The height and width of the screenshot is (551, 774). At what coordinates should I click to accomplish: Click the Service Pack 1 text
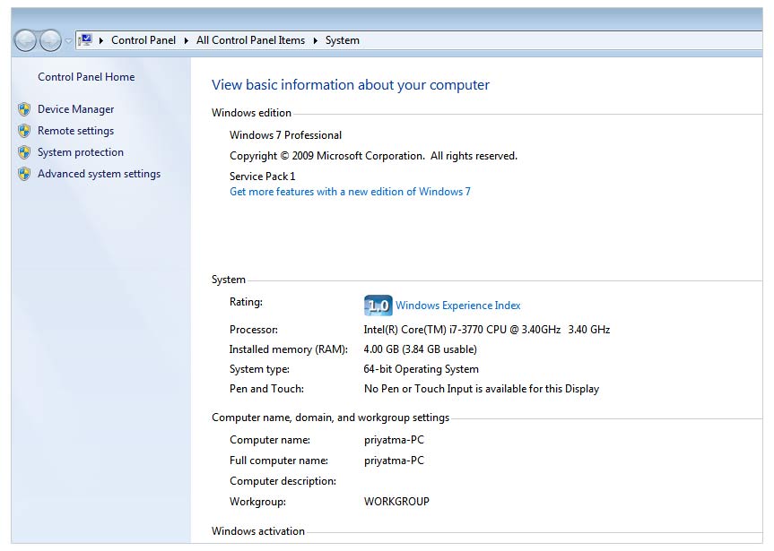tap(262, 176)
